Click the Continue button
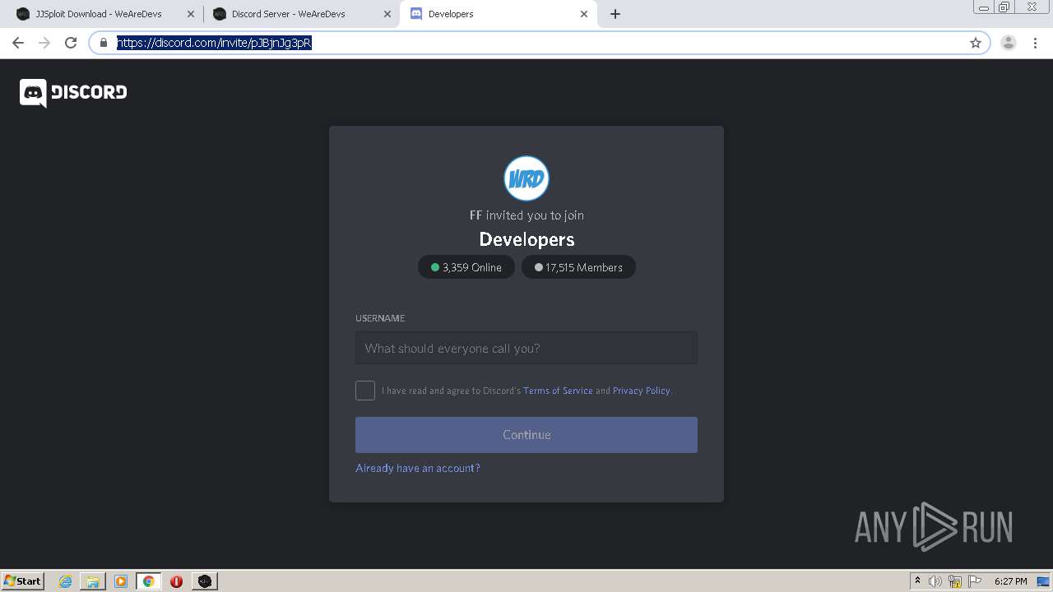This screenshot has width=1053, height=592. click(526, 435)
